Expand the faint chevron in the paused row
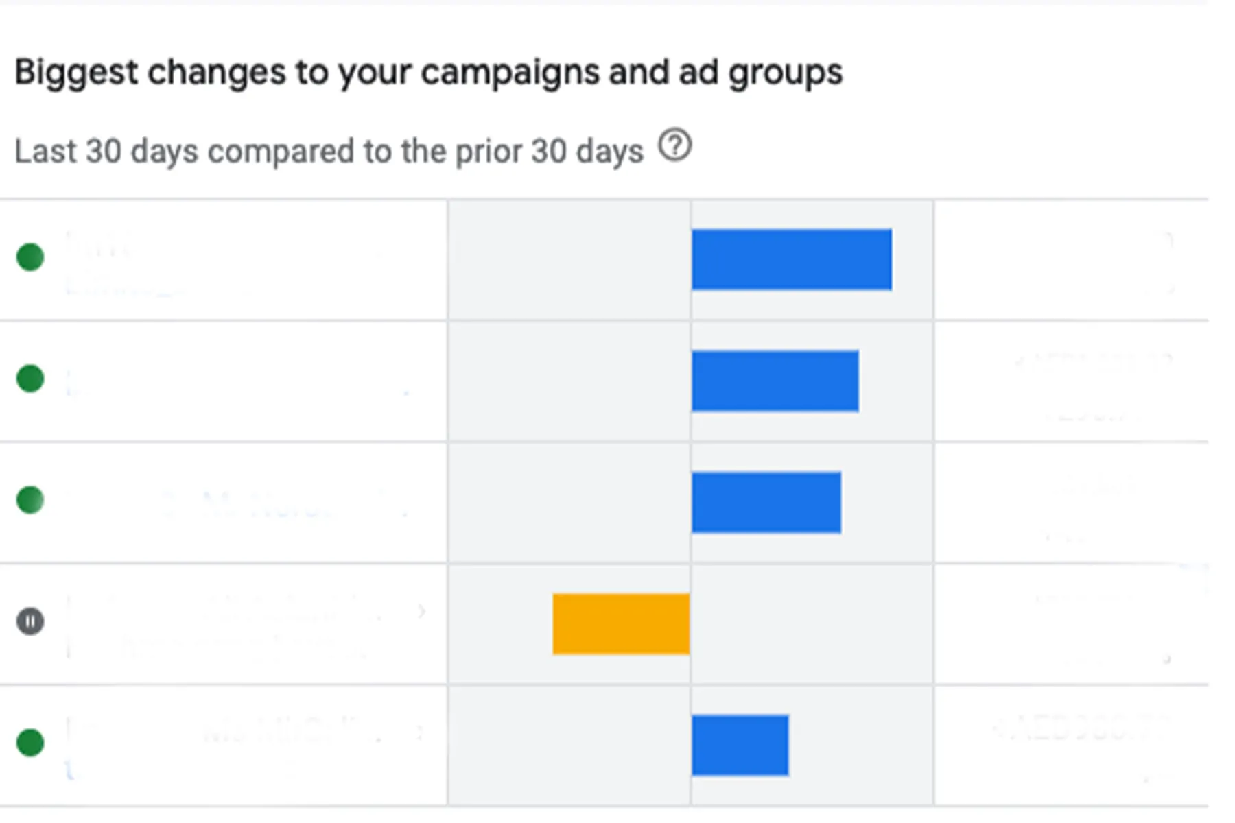The width and height of the screenshot is (1235, 823). point(421,610)
